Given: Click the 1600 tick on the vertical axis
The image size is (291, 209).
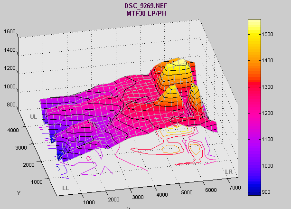Looking at the screenshot, I should click(x=10, y=32).
